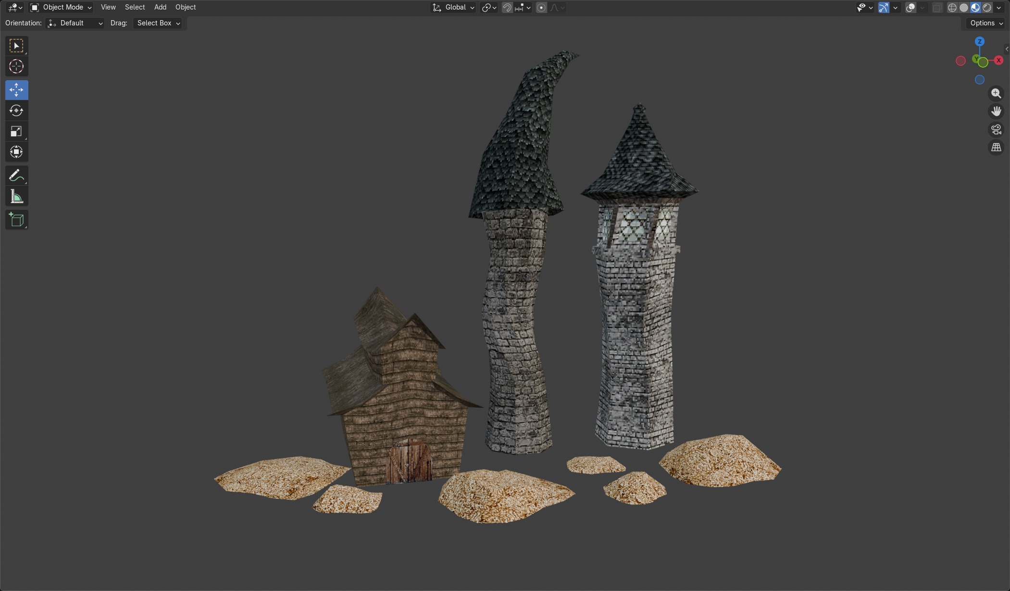Select the Scale tool
This screenshot has width=1010, height=591.
[16, 131]
